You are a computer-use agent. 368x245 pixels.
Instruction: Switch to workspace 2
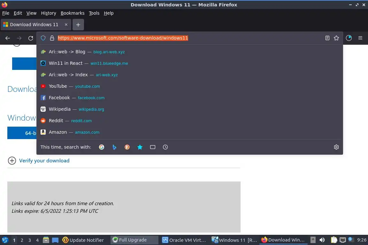pyautogui.click(x=22, y=240)
